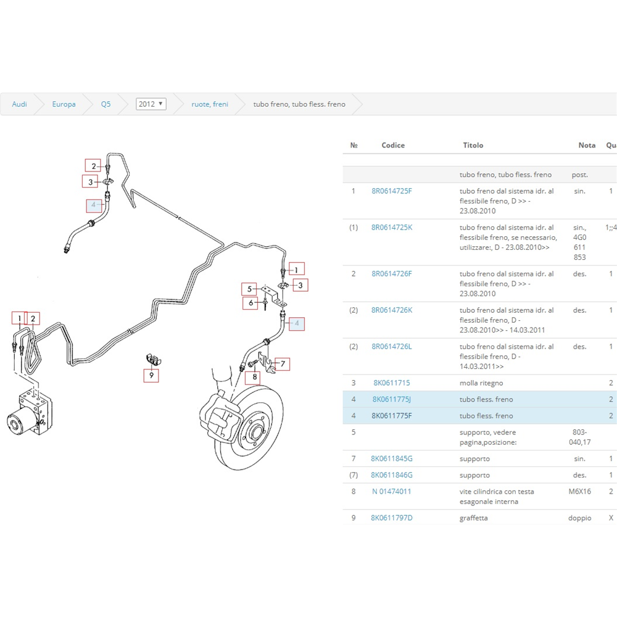Screen dimensions: 617x617
Task: Navigate to the Europa breadcrumb
Action: [x=64, y=104]
